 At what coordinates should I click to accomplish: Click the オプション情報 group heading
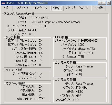point(15,83)
